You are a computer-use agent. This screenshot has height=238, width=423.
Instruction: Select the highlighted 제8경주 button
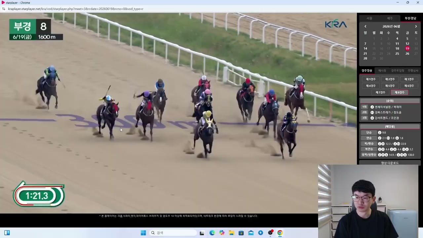point(399,93)
